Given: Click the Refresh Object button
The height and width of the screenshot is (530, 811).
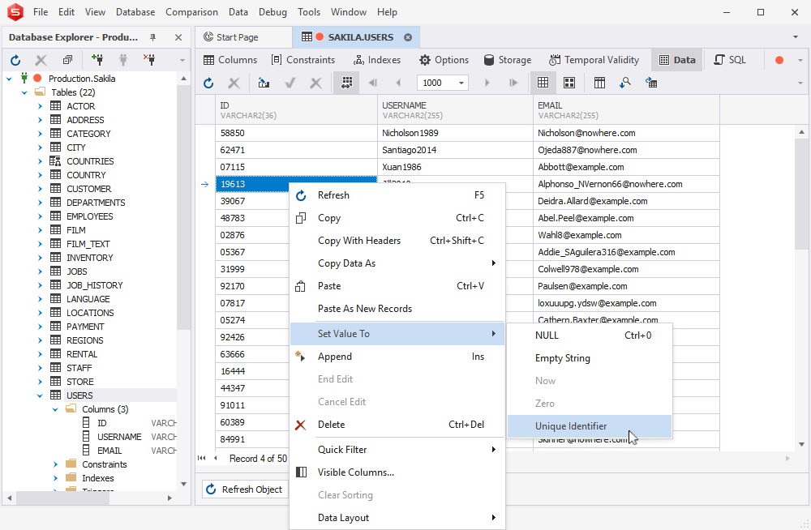Looking at the screenshot, I should [245, 489].
